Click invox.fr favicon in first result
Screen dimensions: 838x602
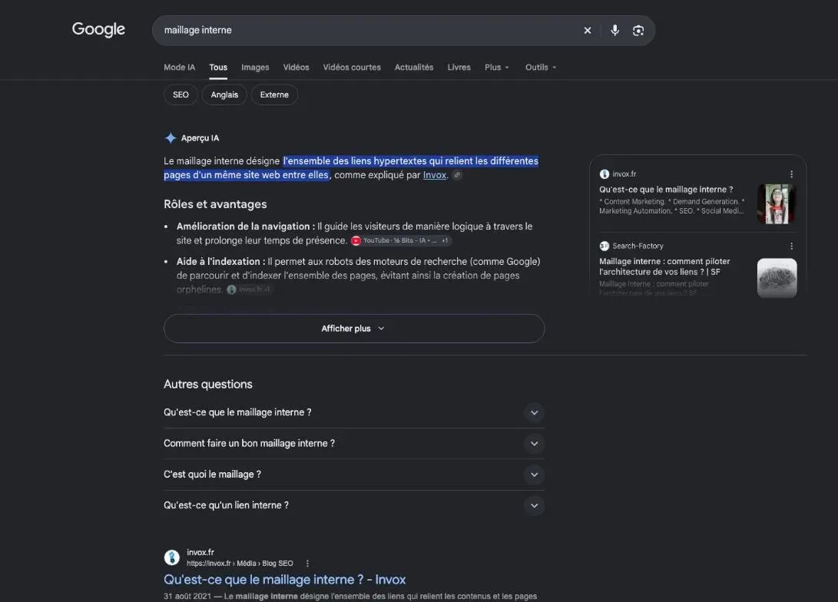[171, 557]
